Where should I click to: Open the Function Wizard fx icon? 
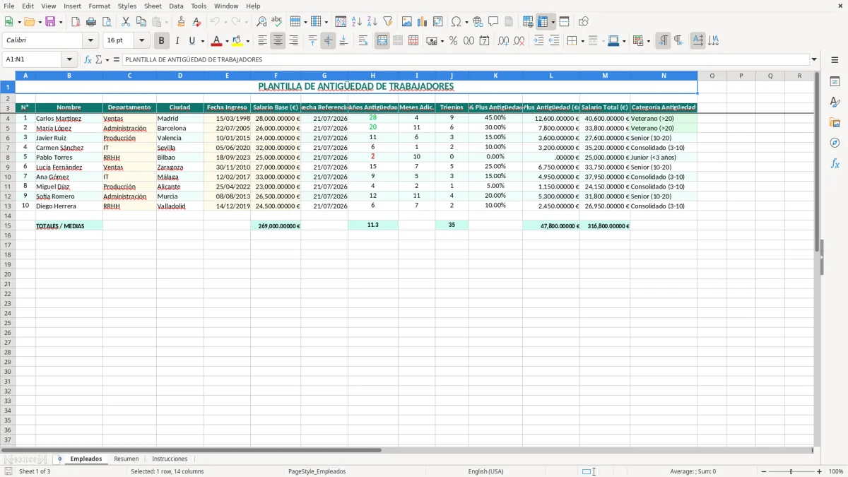point(88,59)
